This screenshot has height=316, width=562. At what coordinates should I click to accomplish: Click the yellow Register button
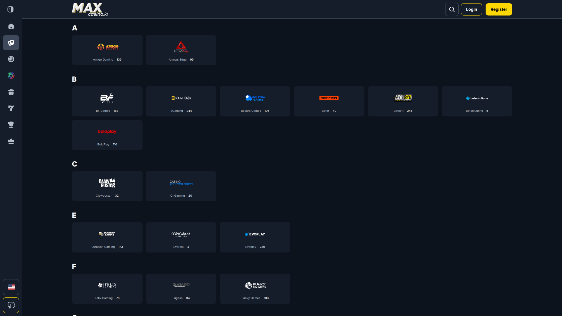coord(499,9)
